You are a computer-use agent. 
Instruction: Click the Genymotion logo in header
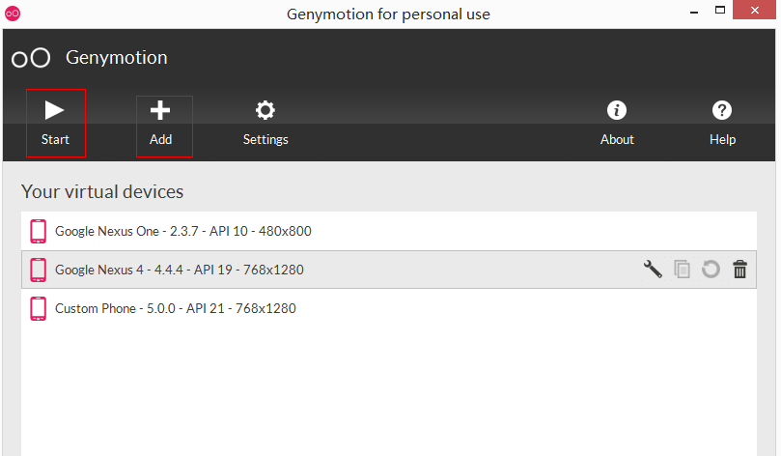point(31,58)
